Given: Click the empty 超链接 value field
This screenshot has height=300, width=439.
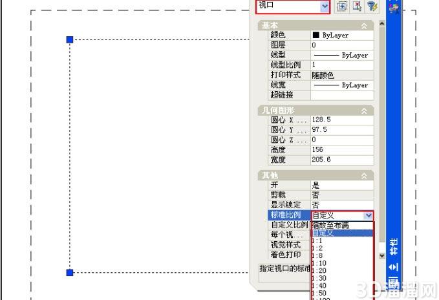Looking at the screenshot, I should pyautogui.click(x=342, y=95).
